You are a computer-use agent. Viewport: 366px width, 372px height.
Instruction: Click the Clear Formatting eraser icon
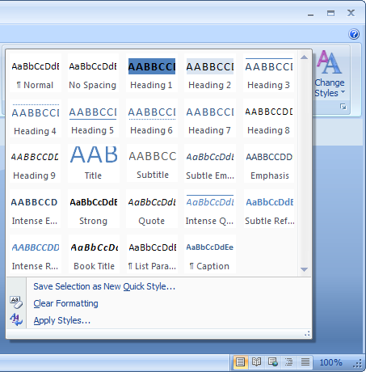pyautogui.click(x=16, y=302)
